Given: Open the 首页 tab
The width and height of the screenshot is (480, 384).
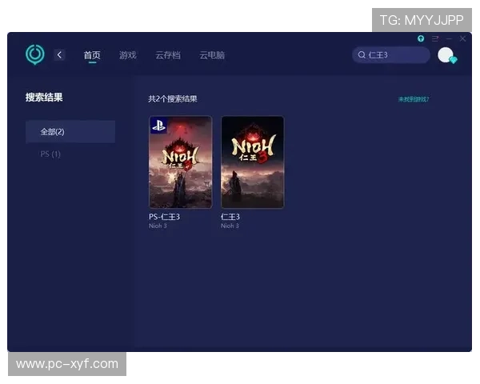Looking at the screenshot, I should (x=92, y=55).
